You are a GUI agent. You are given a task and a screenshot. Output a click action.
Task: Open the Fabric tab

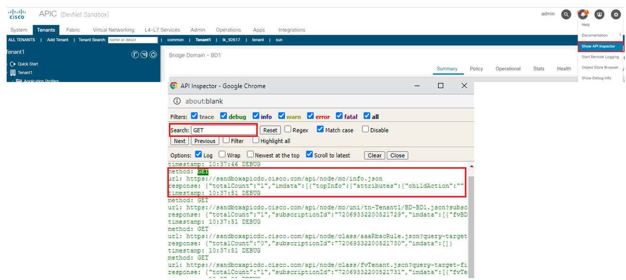click(73, 30)
